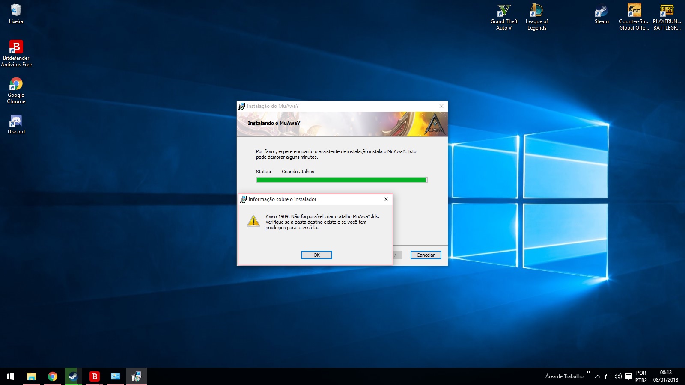The width and height of the screenshot is (685, 385).
Task: Close the Informação sobre o instalador dialog
Action: [x=386, y=199]
